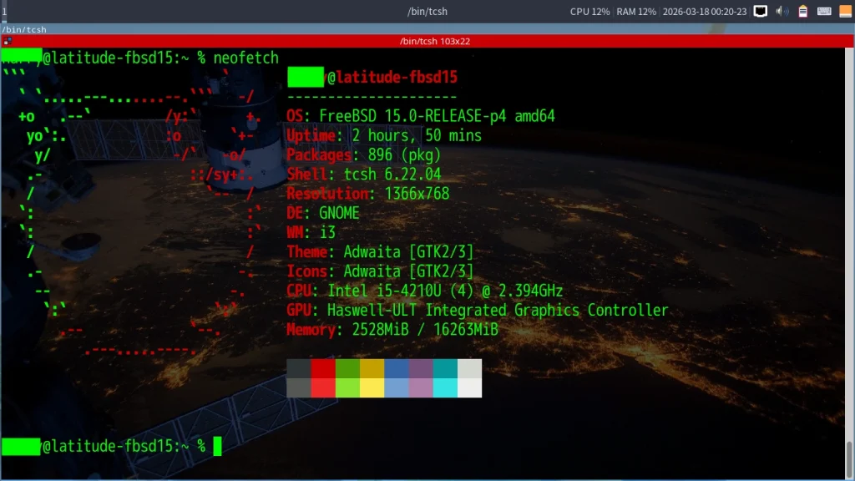Click the /bin/tcsh title in top bar
Image resolution: width=855 pixels, height=481 pixels.
(427, 12)
